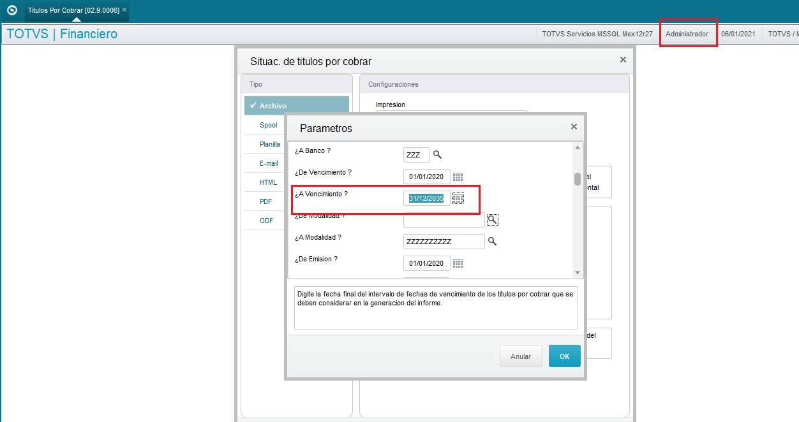Select PDF output type
This screenshot has width=799, height=422.
click(266, 201)
